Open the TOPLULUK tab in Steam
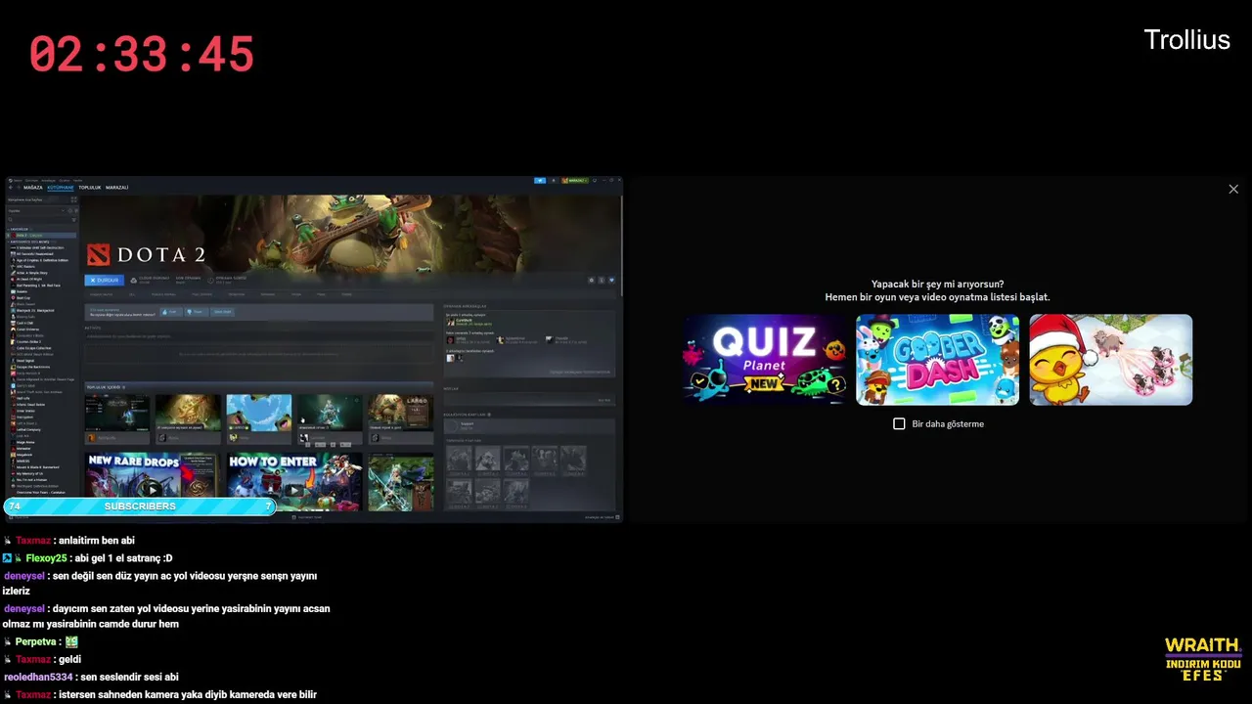Screen dimensions: 1252x704 90,187
